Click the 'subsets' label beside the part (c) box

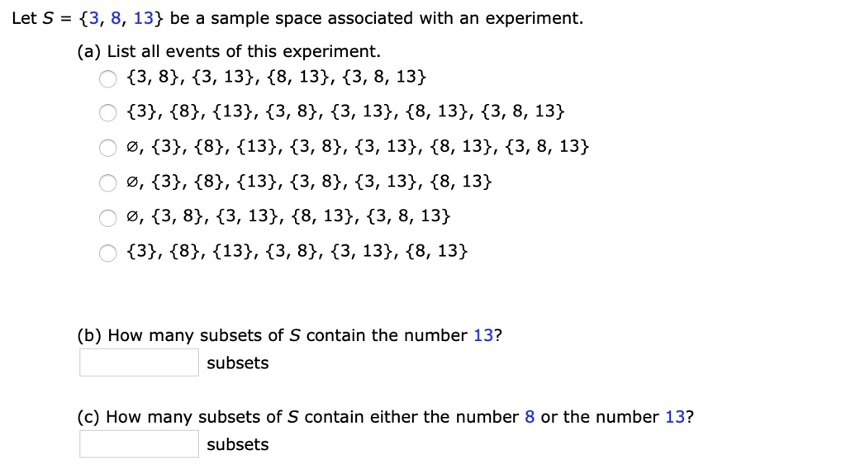[x=238, y=444]
